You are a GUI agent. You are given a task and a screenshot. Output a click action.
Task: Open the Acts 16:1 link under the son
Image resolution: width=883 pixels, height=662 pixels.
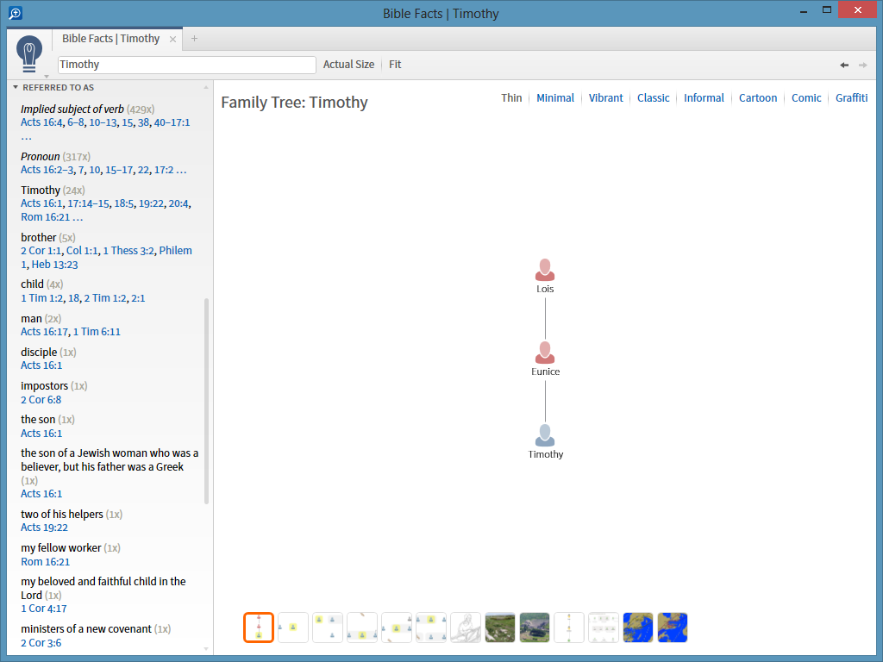coord(41,433)
